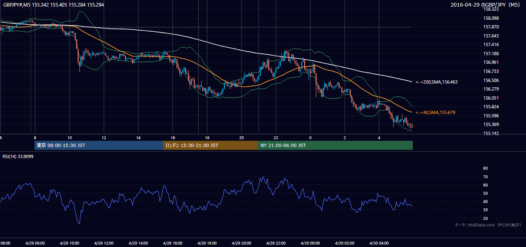Click price axis label 157.416
526x247 pixels.
[491, 44]
